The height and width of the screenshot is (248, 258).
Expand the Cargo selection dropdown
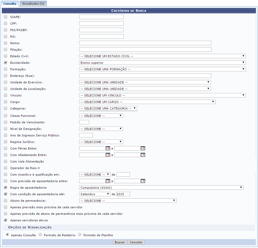pyautogui.click(x=147, y=102)
